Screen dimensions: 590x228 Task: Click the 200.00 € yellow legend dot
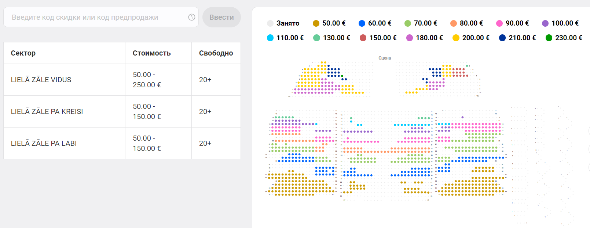456,38
